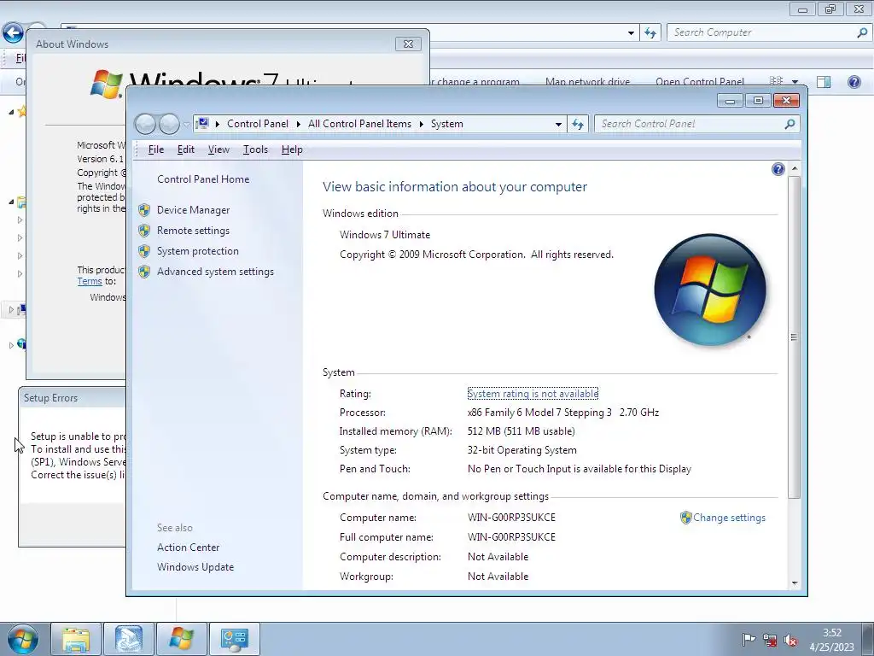This screenshot has width=874, height=656.
Task: Open System protection link
Action: [x=197, y=251]
